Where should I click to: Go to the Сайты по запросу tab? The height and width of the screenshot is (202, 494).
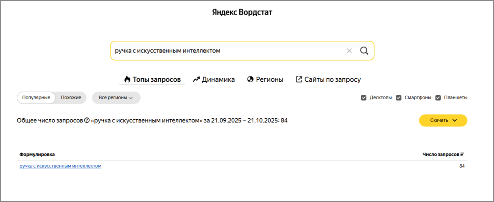(x=328, y=80)
